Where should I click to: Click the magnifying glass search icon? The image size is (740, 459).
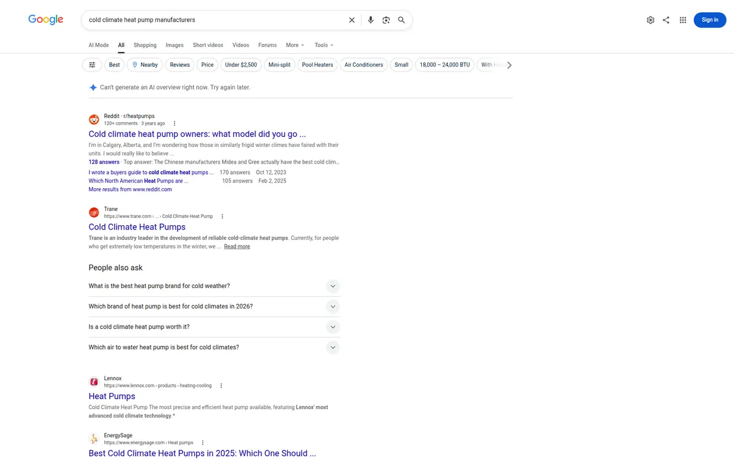coord(401,20)
